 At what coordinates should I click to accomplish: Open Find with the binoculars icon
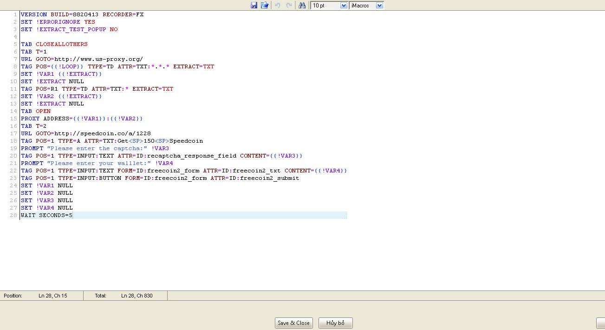point(302,5)
